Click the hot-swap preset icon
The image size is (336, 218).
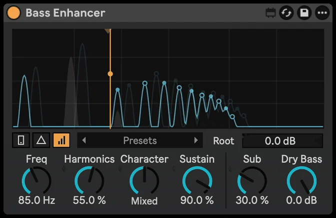tap(286, 13)
